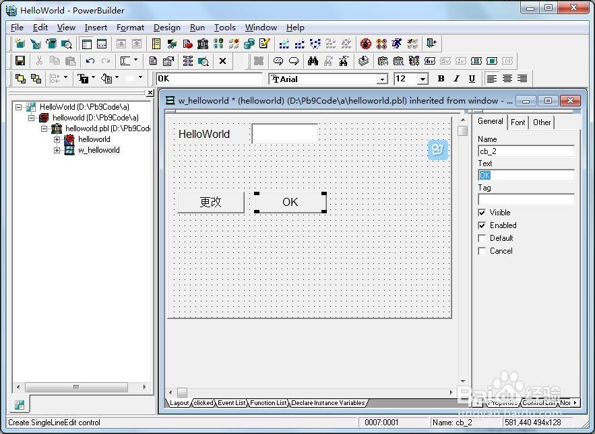This screenshot has height=434, width=595.
Task: Check the Cancel checkbox
Action: (x=482, y=251)
